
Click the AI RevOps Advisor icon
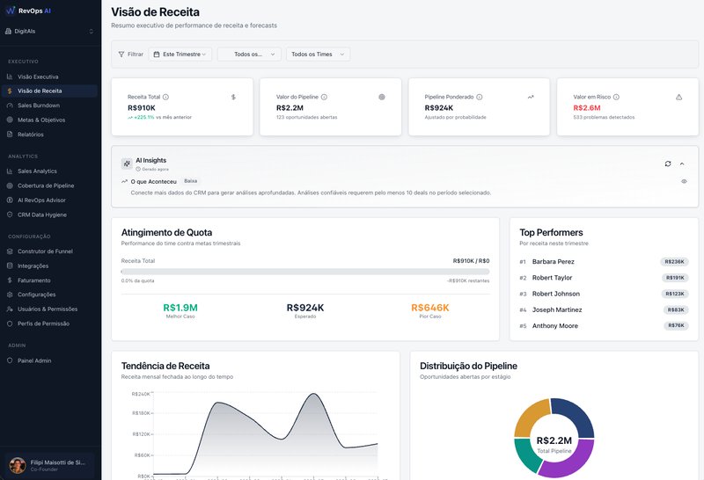point(10,200)
